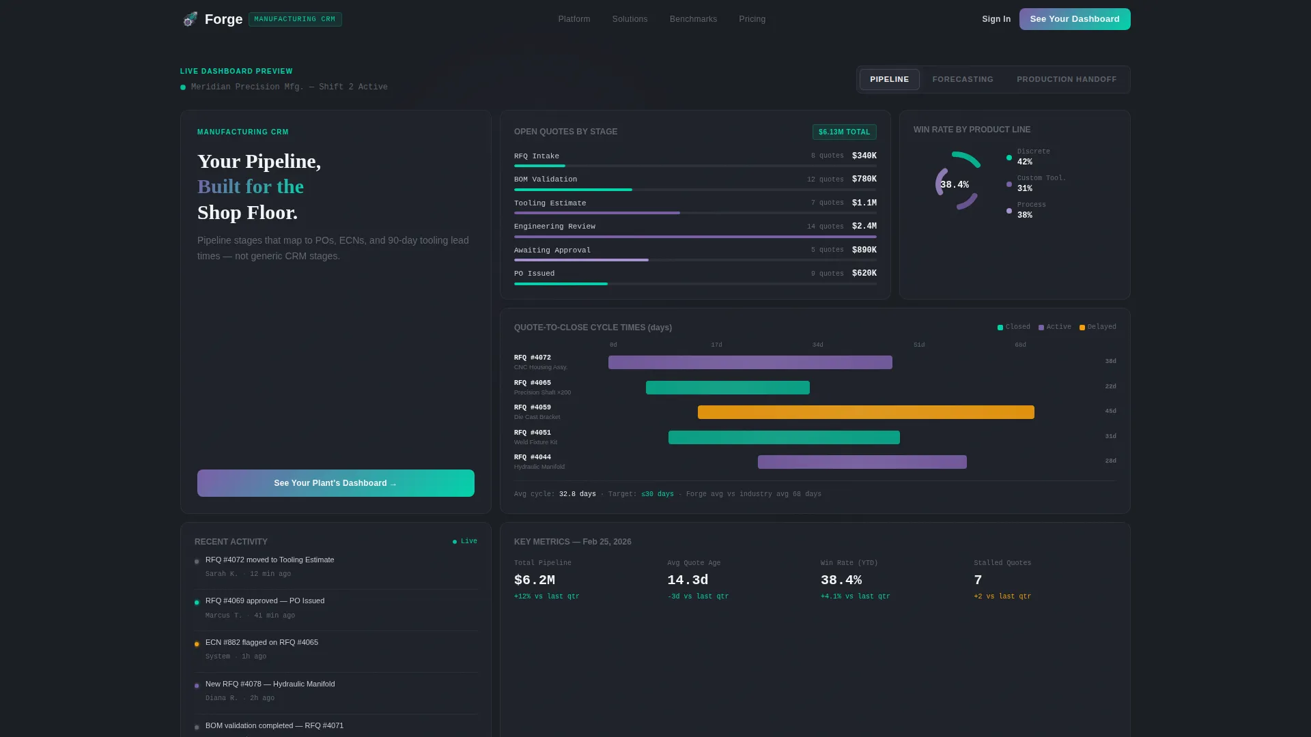The width and height of the screenshot is (1311, 737).
Task: Click the $2.4M Engineering Review value
Action: [x=864, y=226]
